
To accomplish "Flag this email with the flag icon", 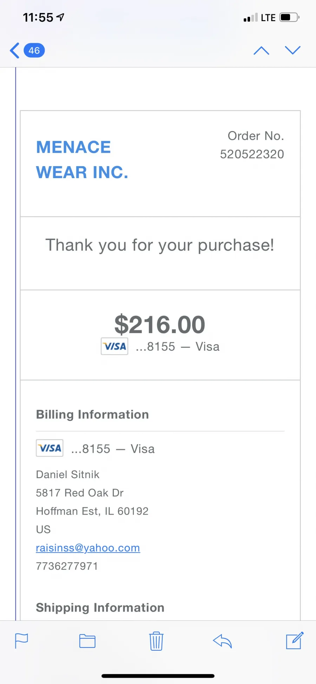I will click(21, 641).
